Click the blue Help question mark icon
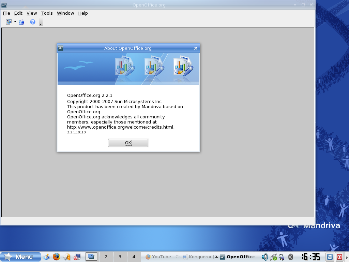The width and height of the screenshot is (349, 262). pyautogui.click(x=33, y=22)
